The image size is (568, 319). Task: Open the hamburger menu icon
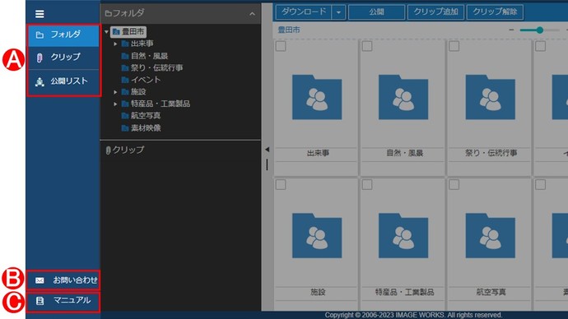pyautogui.click(x=40, y=14)
